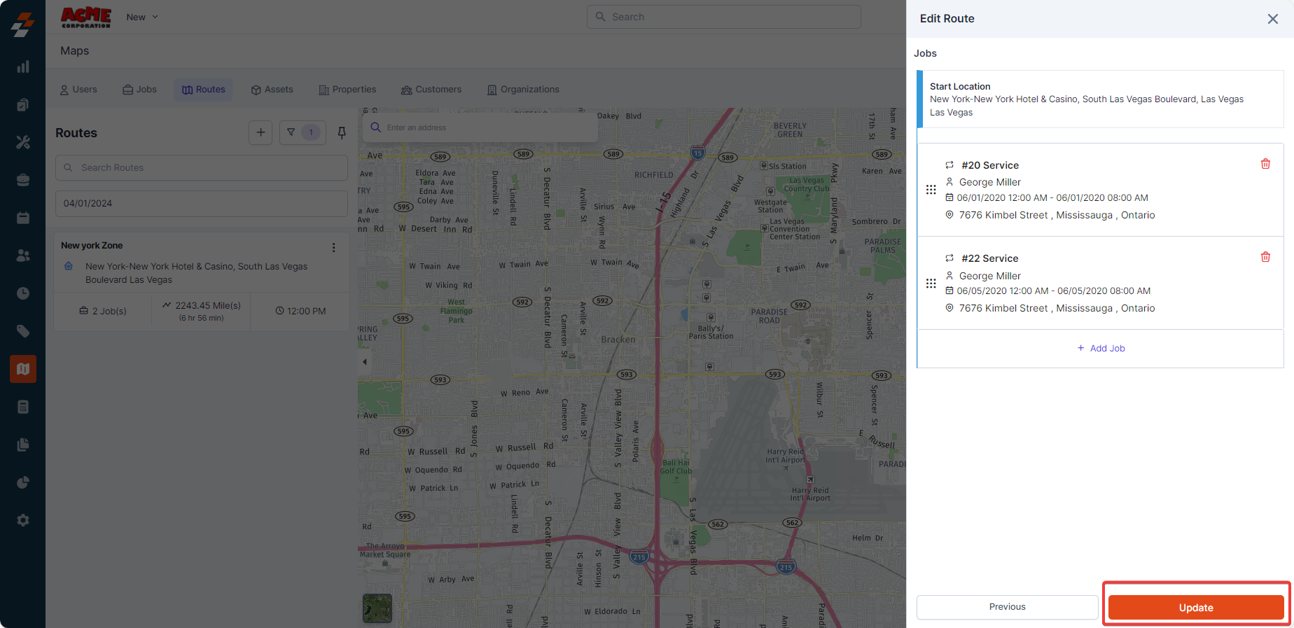
Task: Switch to the Jobs tab
Action: [x=139, y=90]
